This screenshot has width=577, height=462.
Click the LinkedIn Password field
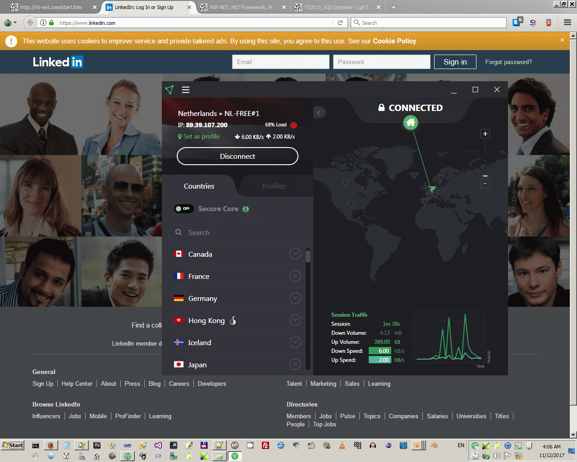coord(382,62)
